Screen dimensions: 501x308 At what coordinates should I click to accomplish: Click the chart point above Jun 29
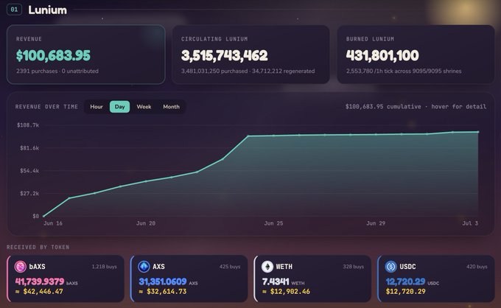point(376,135)
